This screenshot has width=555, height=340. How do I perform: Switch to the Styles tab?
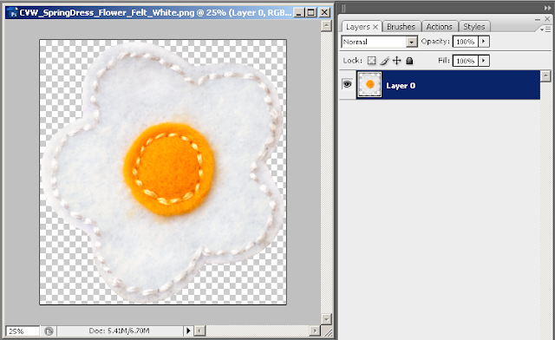[x=474, y=27]
